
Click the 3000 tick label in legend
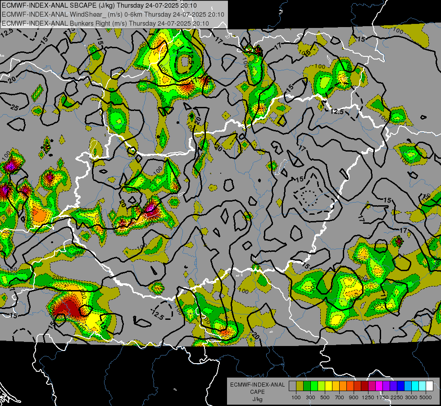411,397
